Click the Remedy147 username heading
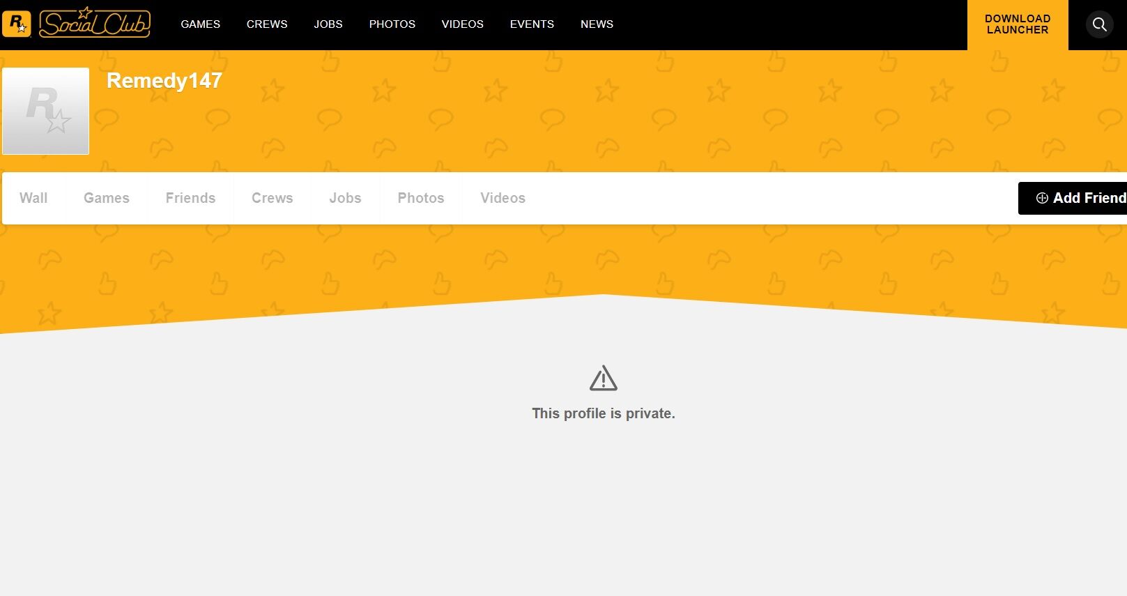Image resolution: width=1127 pixels, height=596 pixels. click(164, 81)
